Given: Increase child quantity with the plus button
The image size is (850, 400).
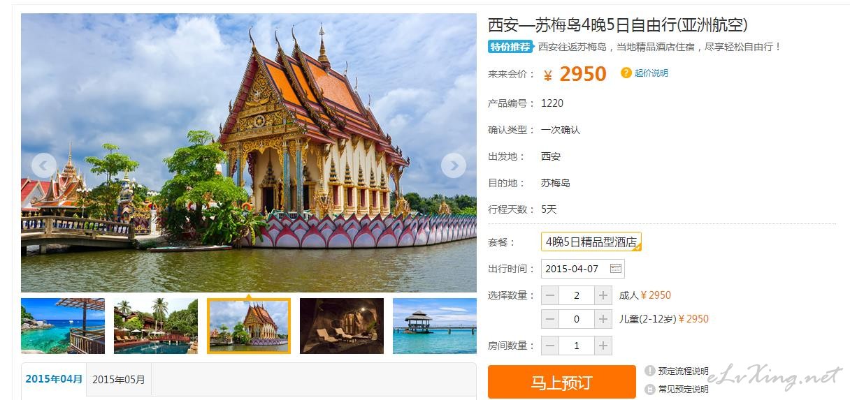Looking at the screenshot, I should coord(603,319).
